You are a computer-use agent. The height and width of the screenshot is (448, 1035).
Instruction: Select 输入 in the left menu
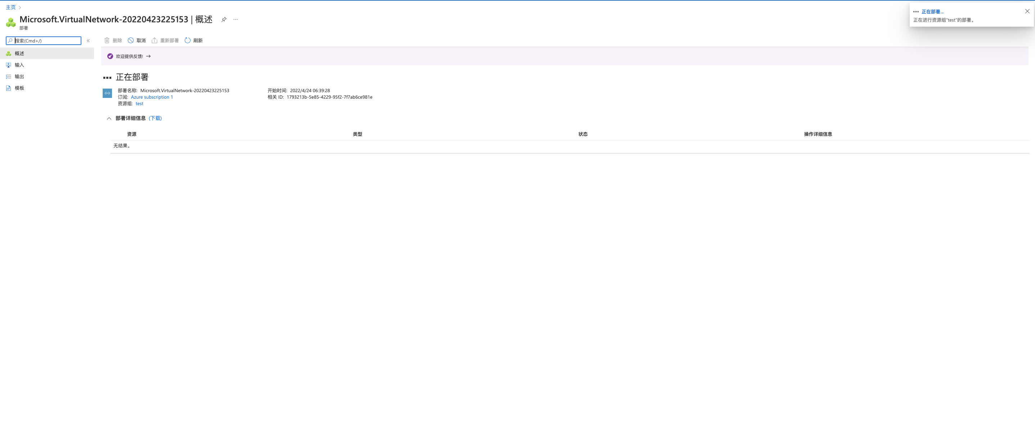[47, 65]
